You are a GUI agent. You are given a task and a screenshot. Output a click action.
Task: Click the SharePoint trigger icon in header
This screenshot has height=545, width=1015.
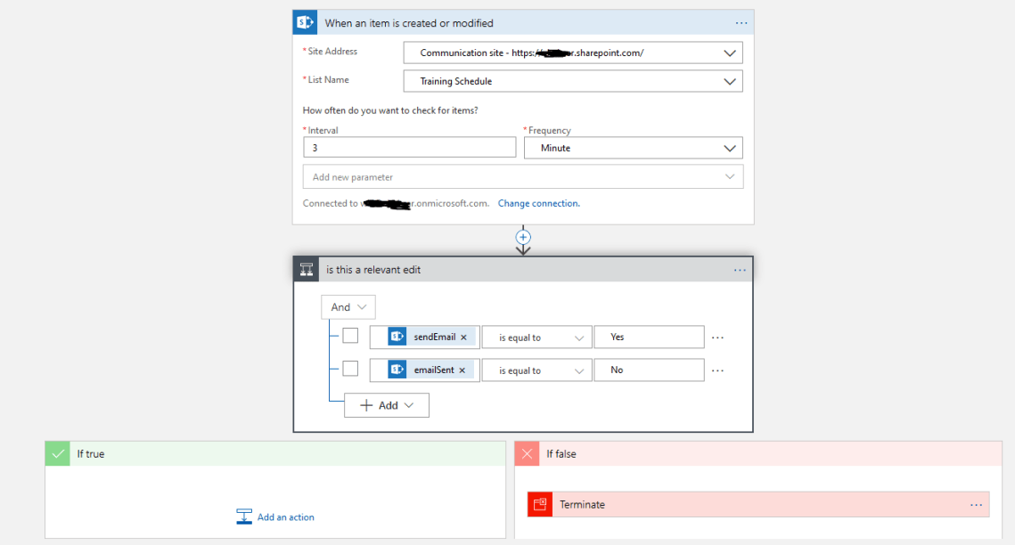306,22
